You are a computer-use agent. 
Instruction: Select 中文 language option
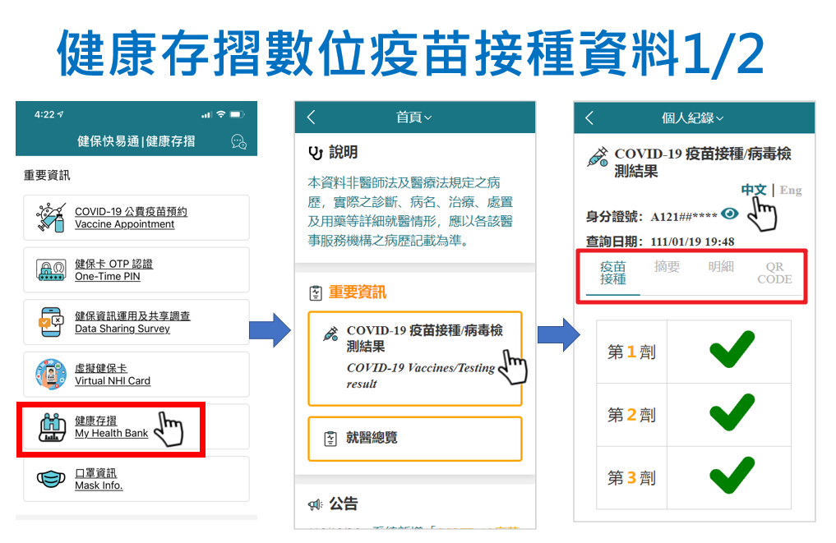click(x=753, y=191)
